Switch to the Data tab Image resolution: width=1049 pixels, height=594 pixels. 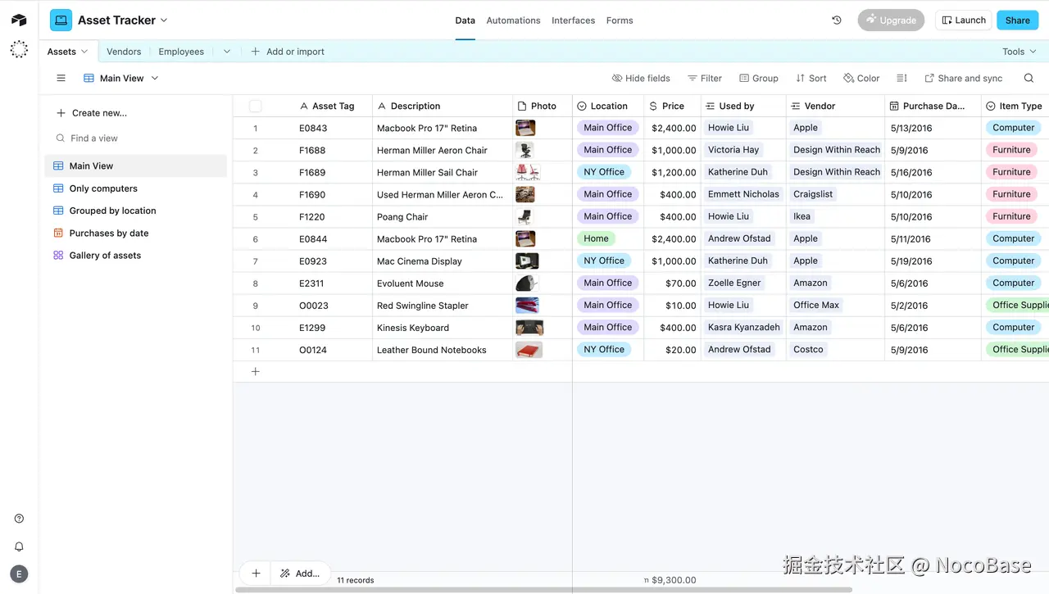[465, 20]
